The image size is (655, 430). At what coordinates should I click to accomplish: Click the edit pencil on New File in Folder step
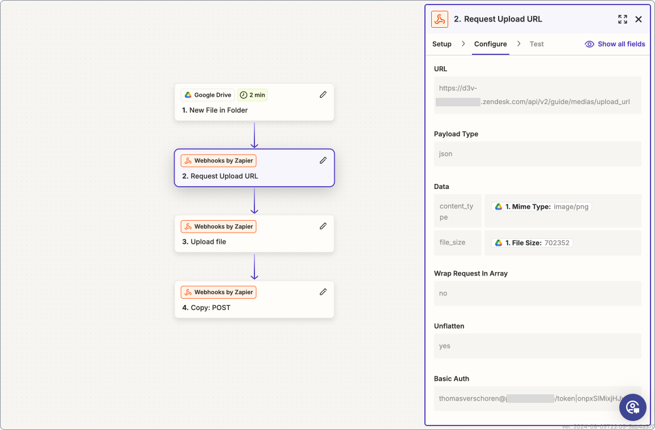click(x=323, y=94)
